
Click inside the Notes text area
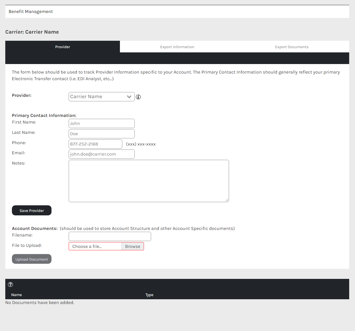(x=149, y=181)
